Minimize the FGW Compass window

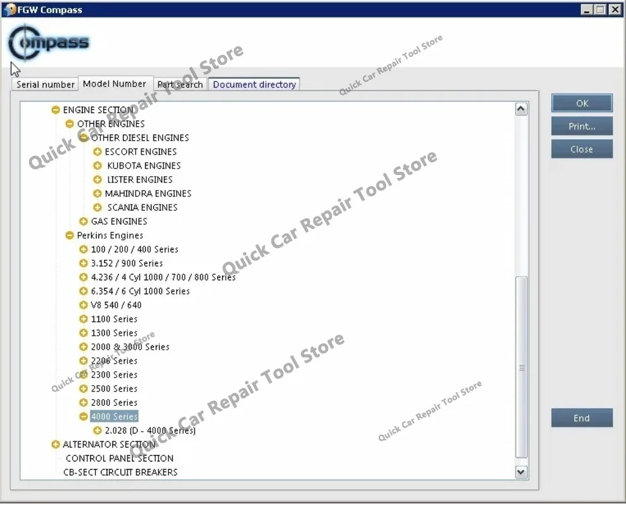(x=586, y=9)
